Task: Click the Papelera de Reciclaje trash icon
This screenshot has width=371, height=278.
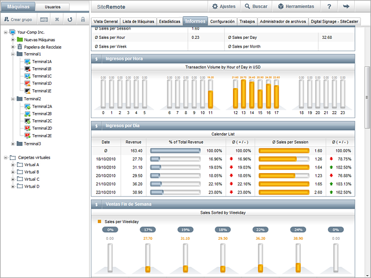Action: [20, 46]
